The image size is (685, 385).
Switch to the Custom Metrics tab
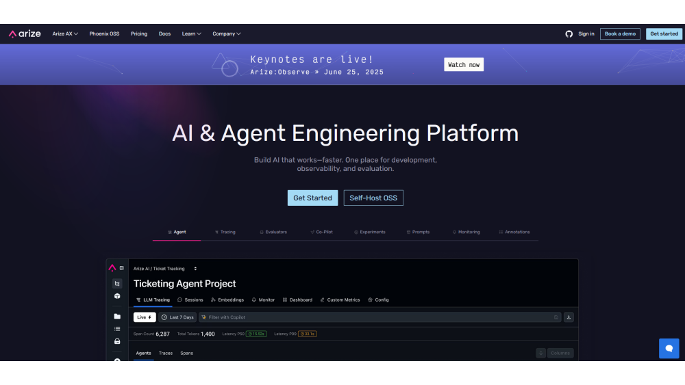340,300
